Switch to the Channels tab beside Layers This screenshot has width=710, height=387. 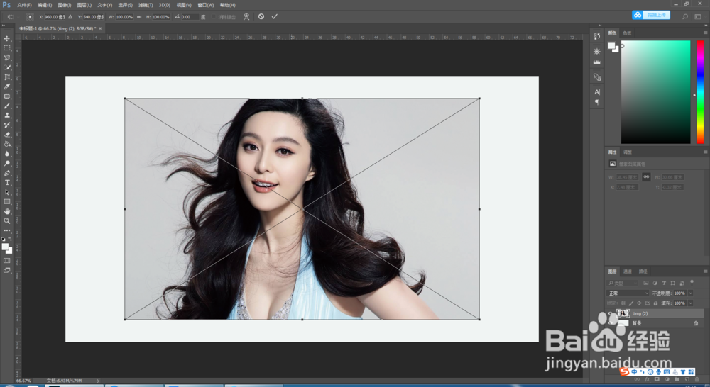click(x=628, y=271)
